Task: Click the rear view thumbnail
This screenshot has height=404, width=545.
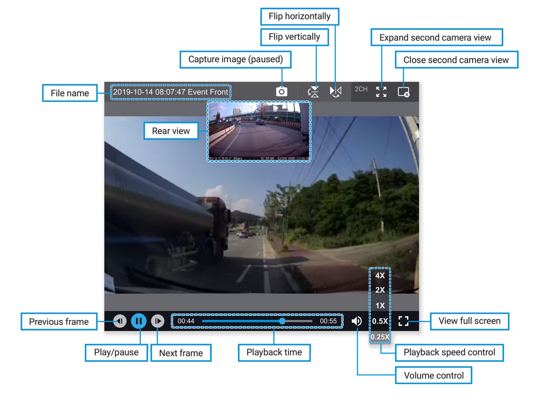Action: point(259,131)
